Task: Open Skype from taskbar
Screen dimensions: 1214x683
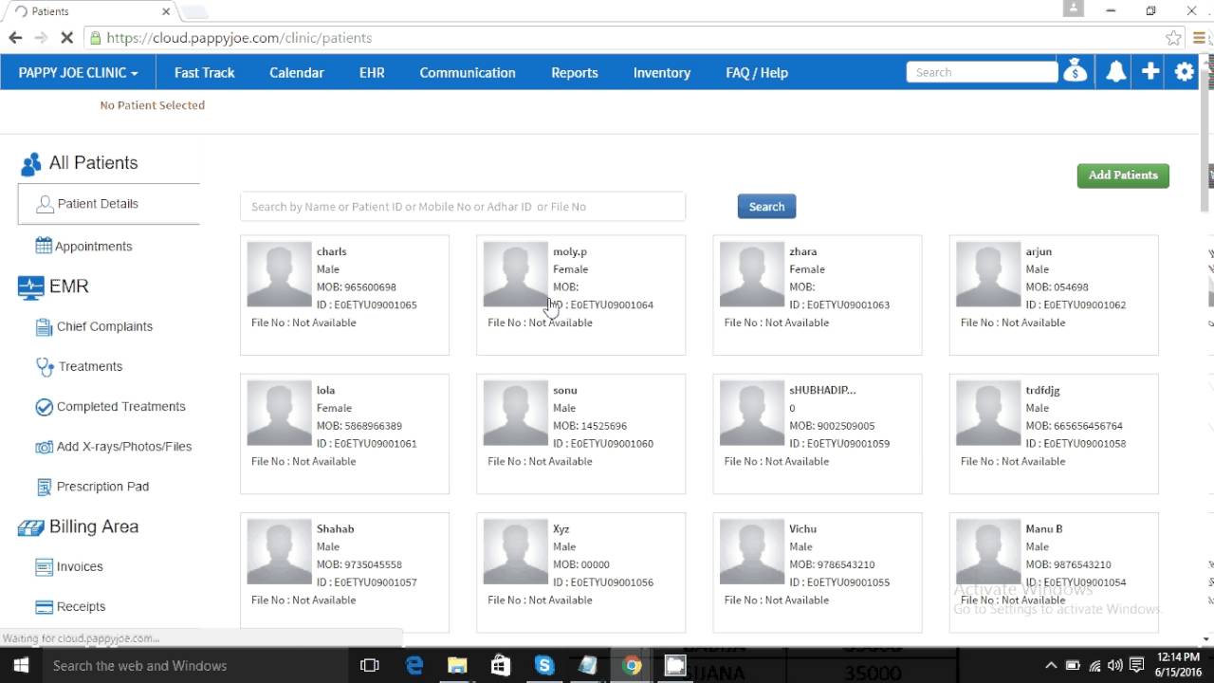Action: tap(543, 666)
